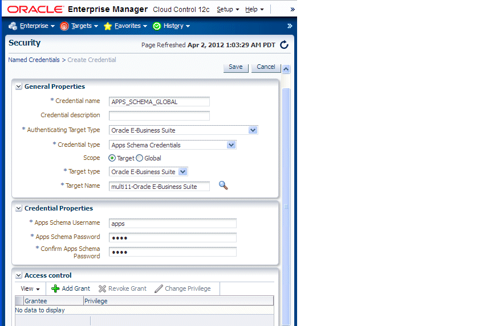Click the Grantee column header
This screenshot has width=479, height=326.
54,301
